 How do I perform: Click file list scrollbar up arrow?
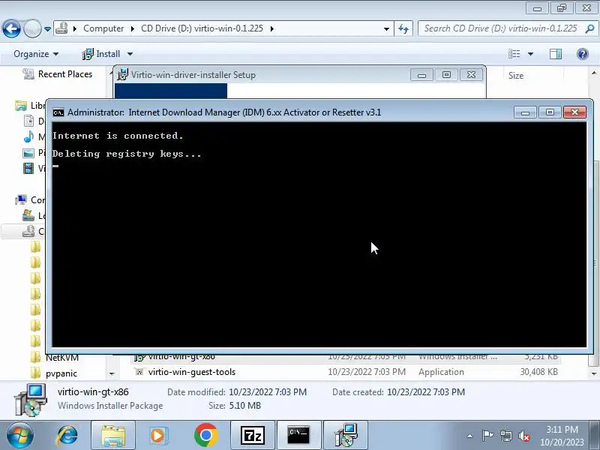(594, 73)
